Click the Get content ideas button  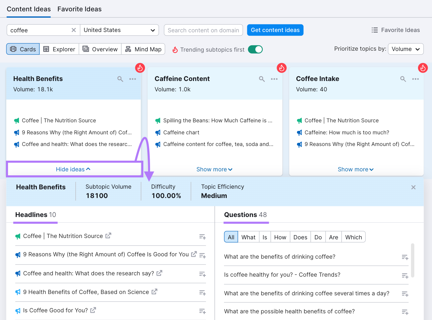click(275, 30)
